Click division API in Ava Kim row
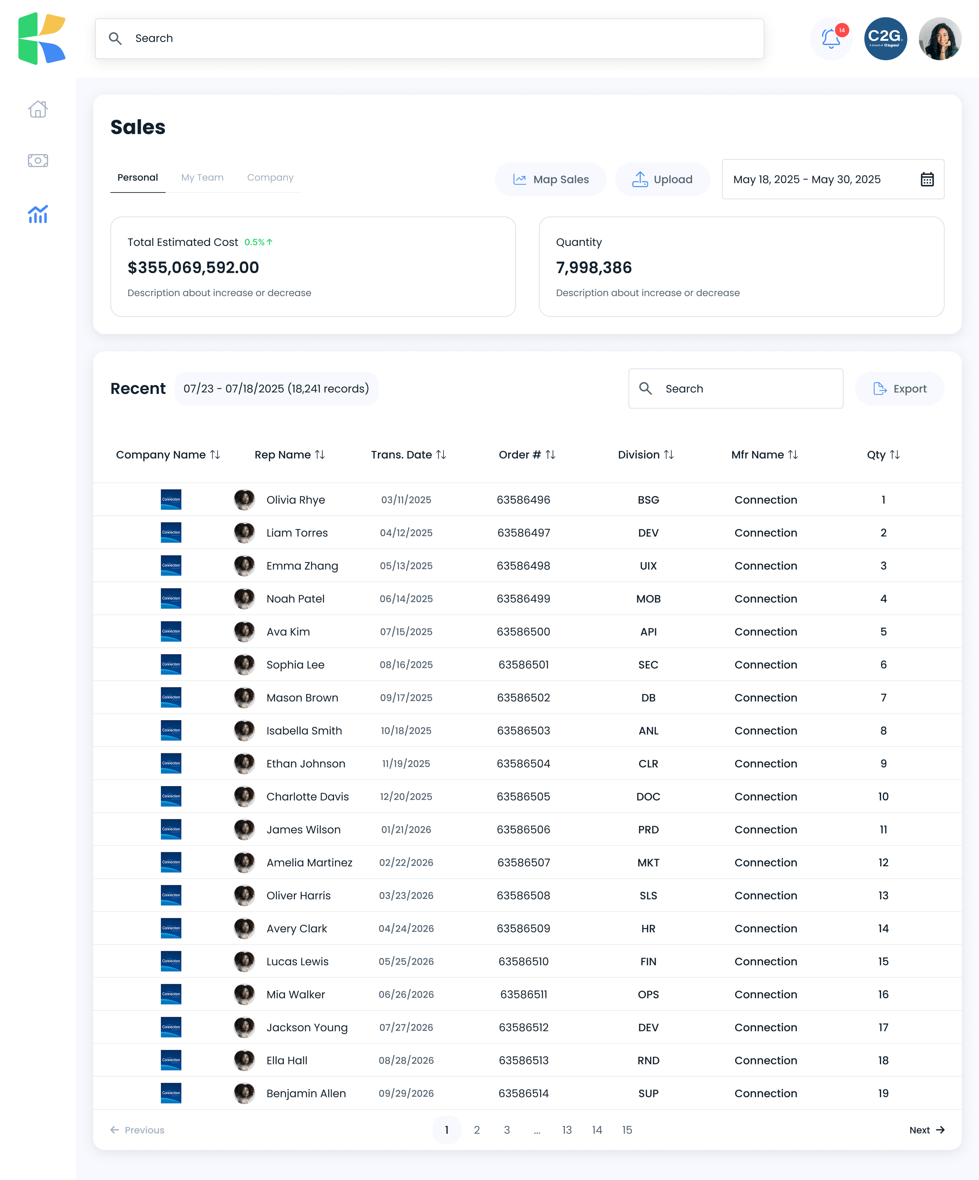The image size is (979, 1180). (648, 631)
